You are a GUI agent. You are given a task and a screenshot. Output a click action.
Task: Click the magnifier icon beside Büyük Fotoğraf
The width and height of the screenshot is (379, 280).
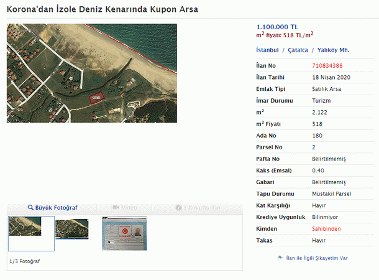(30, 207)
